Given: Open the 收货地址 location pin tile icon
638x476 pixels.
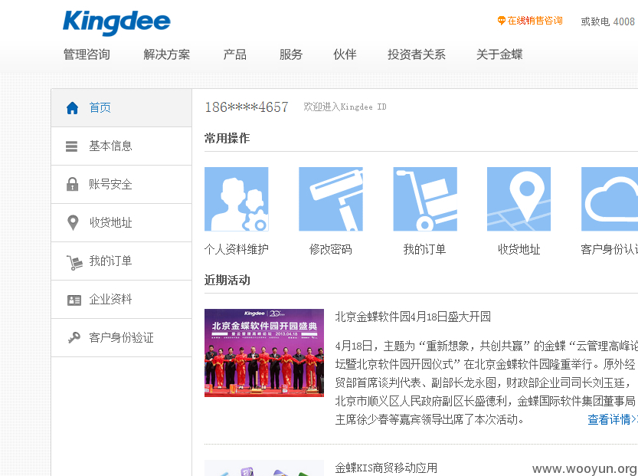Looking at the screenshot, I should pyautogui.click(x=519, y=199).
